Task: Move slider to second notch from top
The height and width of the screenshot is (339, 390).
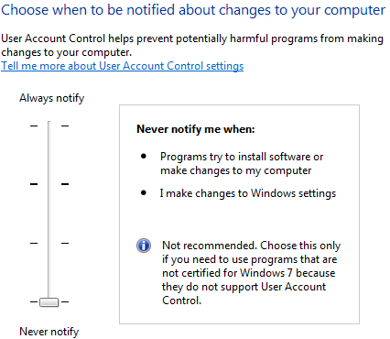Action: coord(49,184)
